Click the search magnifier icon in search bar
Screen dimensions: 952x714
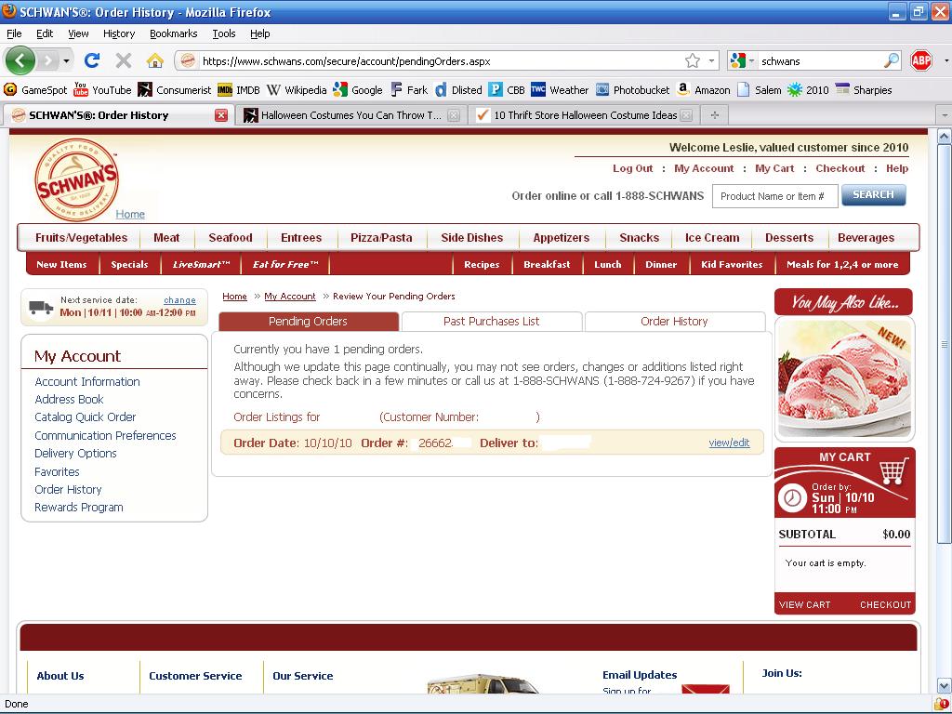tap(892, 60)
